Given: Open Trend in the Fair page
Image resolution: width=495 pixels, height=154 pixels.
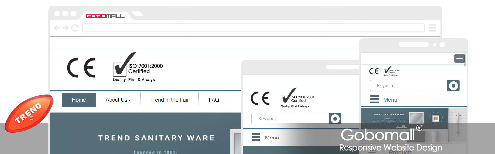Looking at the screenshot, I should [170, 100].
